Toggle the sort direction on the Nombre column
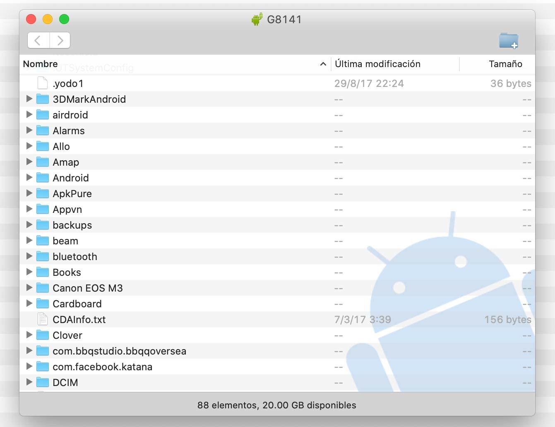This screenshot has height=427, width=555. (x=40, y=64)
